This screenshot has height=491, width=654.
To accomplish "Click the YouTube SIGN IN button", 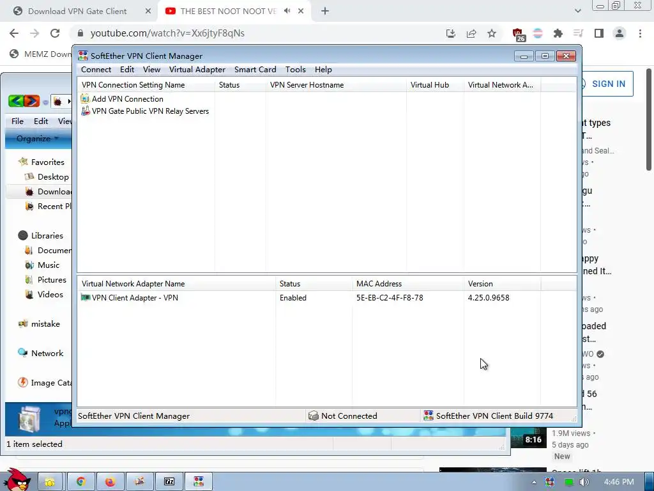I will (x=607, y=84).
